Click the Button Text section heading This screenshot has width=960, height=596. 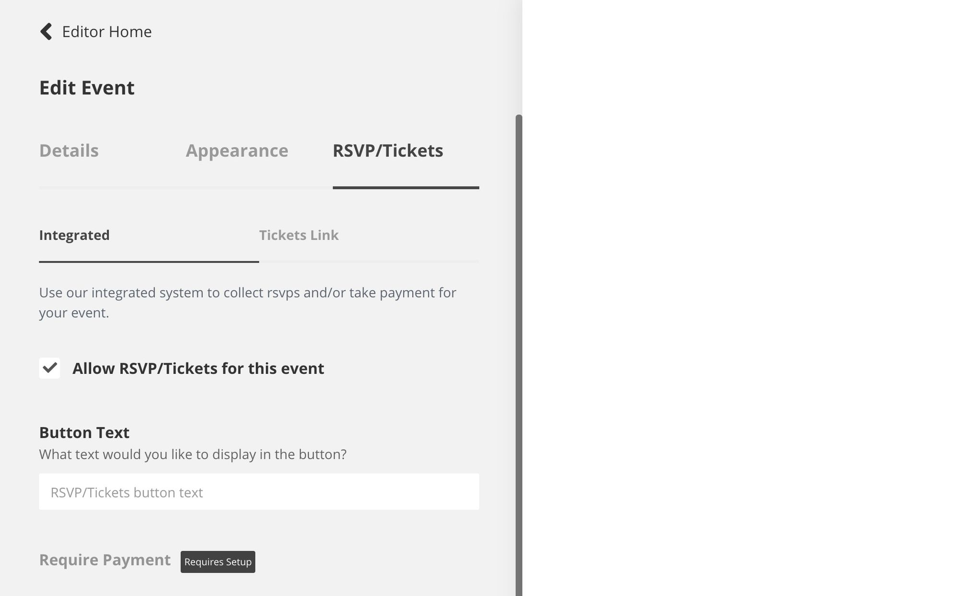coord(84,432)
